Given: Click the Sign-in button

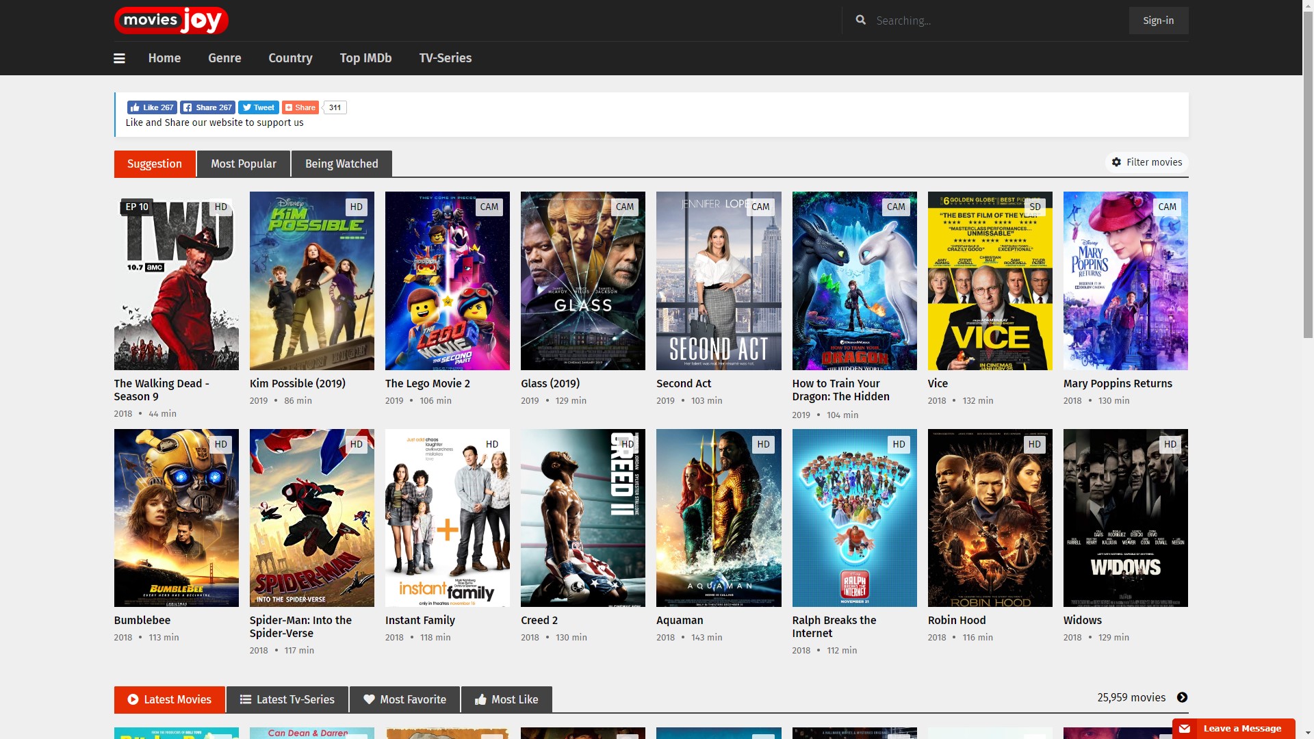Looking at the screenshot, I should 1159,20.
